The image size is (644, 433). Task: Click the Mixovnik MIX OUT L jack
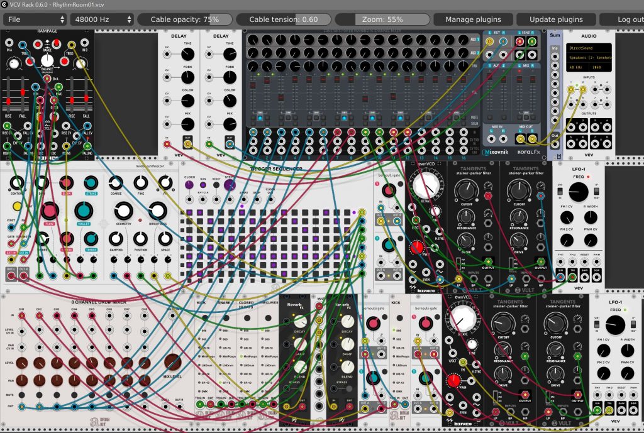pyautogui.click(x=520, y=139)
